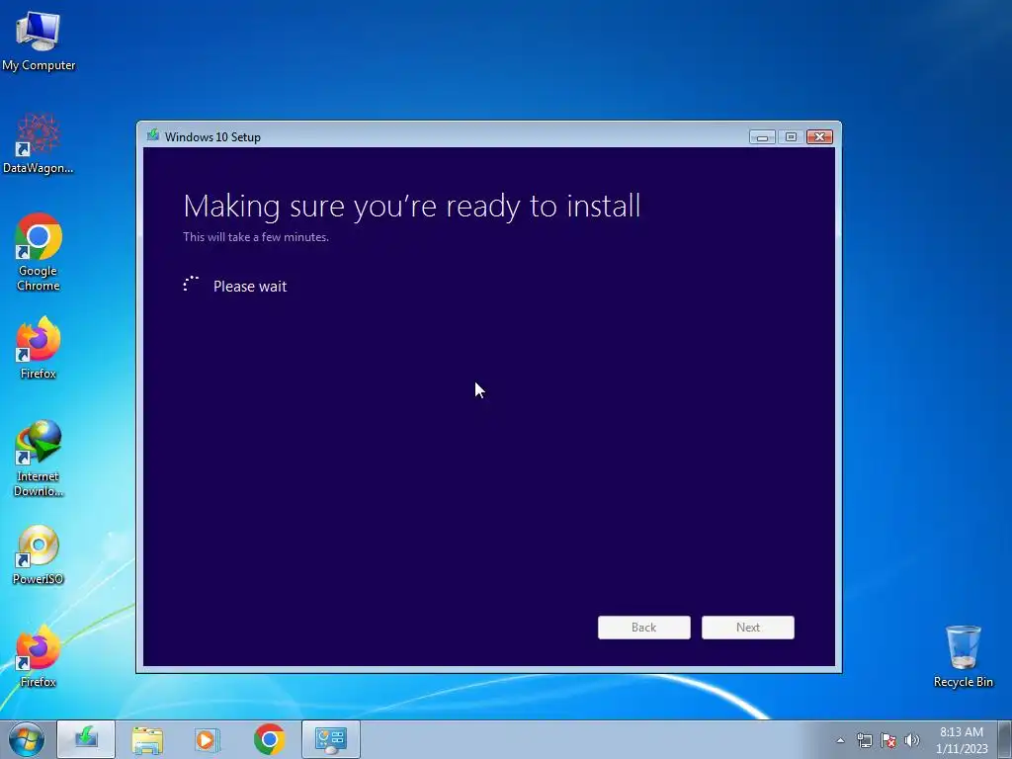The width and height of the screenshot is (1012, 759).
Task: Open Windows Explorer from the taskbar
Action: pyautogui.click(x=147, y=739)
